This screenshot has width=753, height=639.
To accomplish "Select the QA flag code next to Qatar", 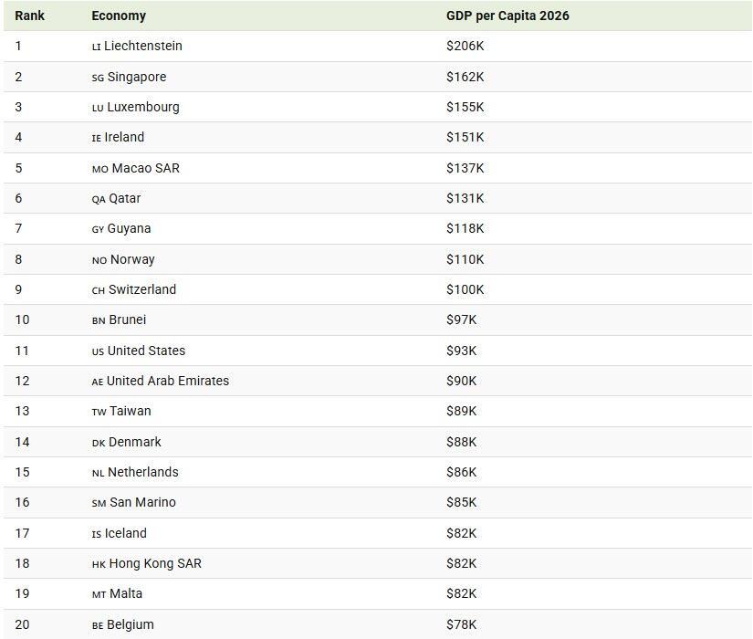I will [x=99, y=199].
